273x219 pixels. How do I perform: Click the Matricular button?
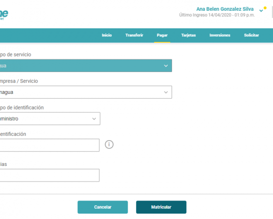(x=161, y=207)
